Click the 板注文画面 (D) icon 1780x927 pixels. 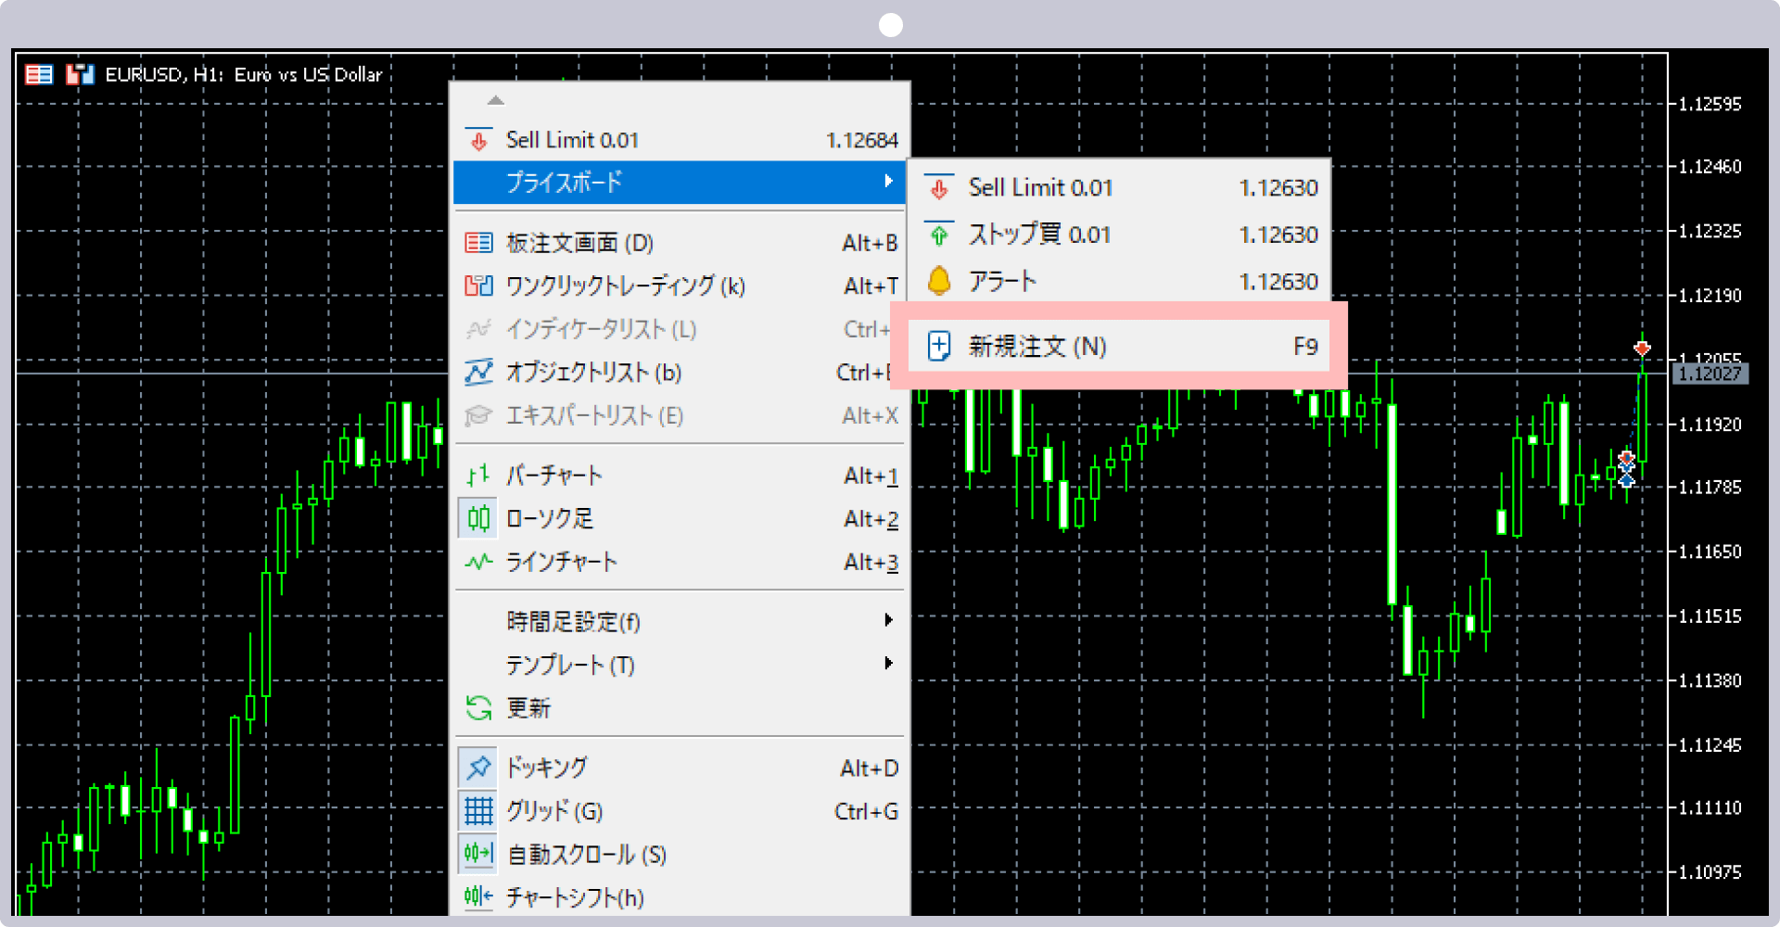(478, 243)
